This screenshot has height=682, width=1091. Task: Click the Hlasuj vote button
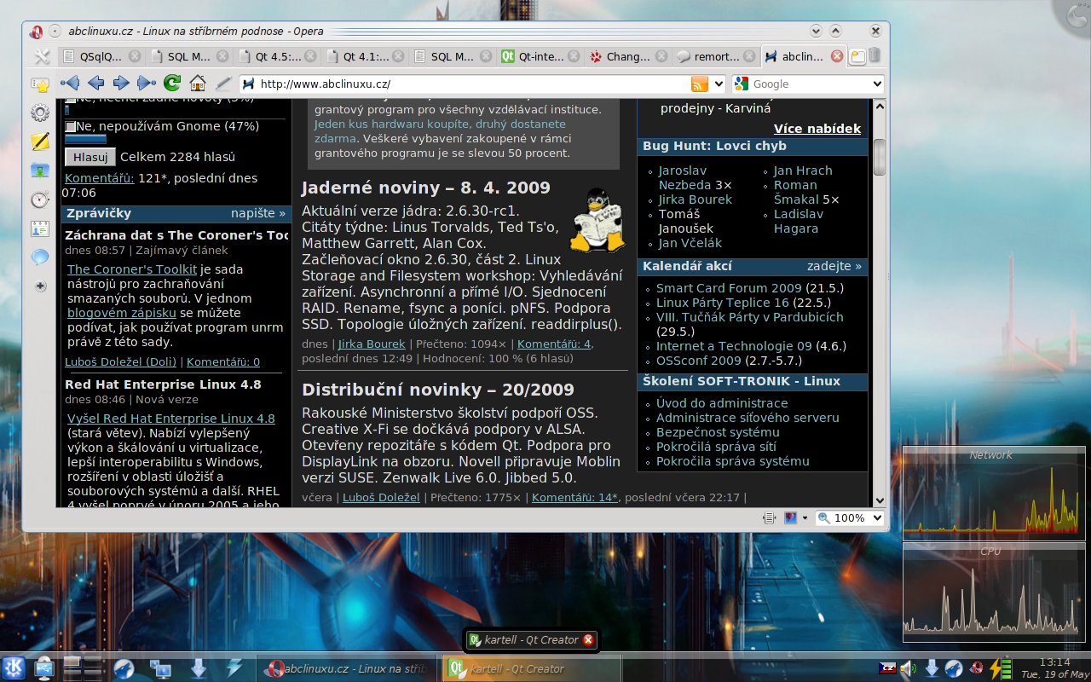tap(89, 157)
